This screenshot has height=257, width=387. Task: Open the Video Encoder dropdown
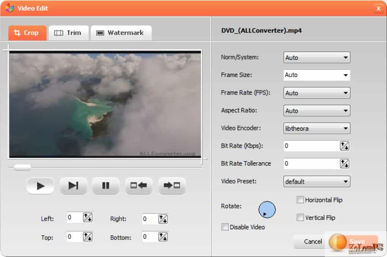pyautogui.click(x=317, y=128)
